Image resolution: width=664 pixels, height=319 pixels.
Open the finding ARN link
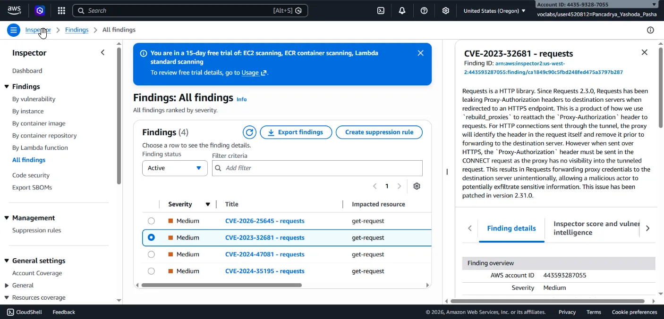(543, 68)
